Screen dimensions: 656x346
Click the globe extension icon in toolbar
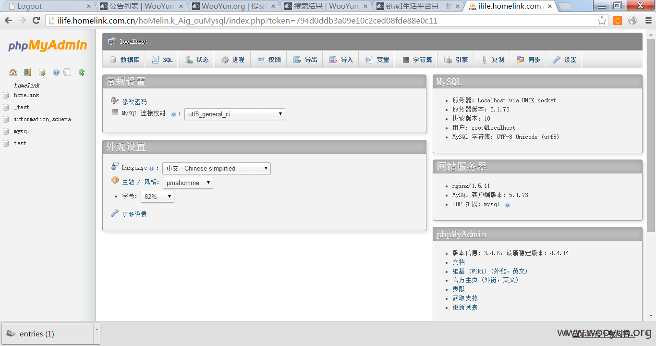point(632,21)
